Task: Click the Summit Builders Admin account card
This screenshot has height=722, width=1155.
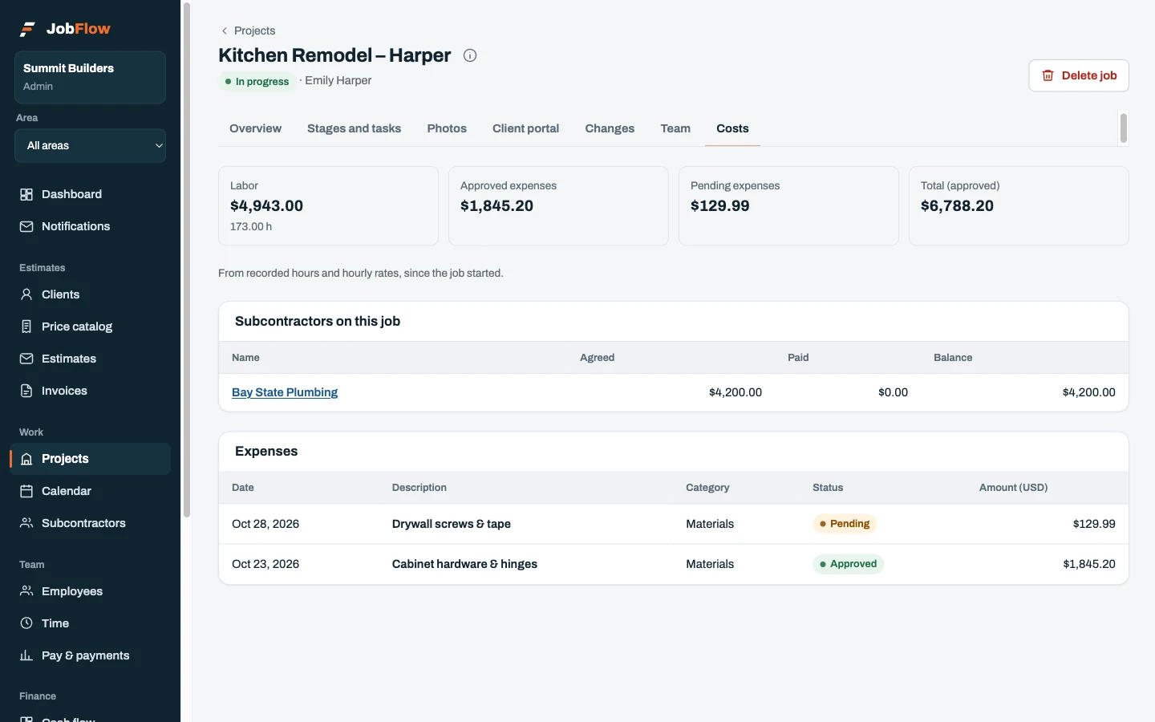Action: pyautogui.click(x=90, y=77)
